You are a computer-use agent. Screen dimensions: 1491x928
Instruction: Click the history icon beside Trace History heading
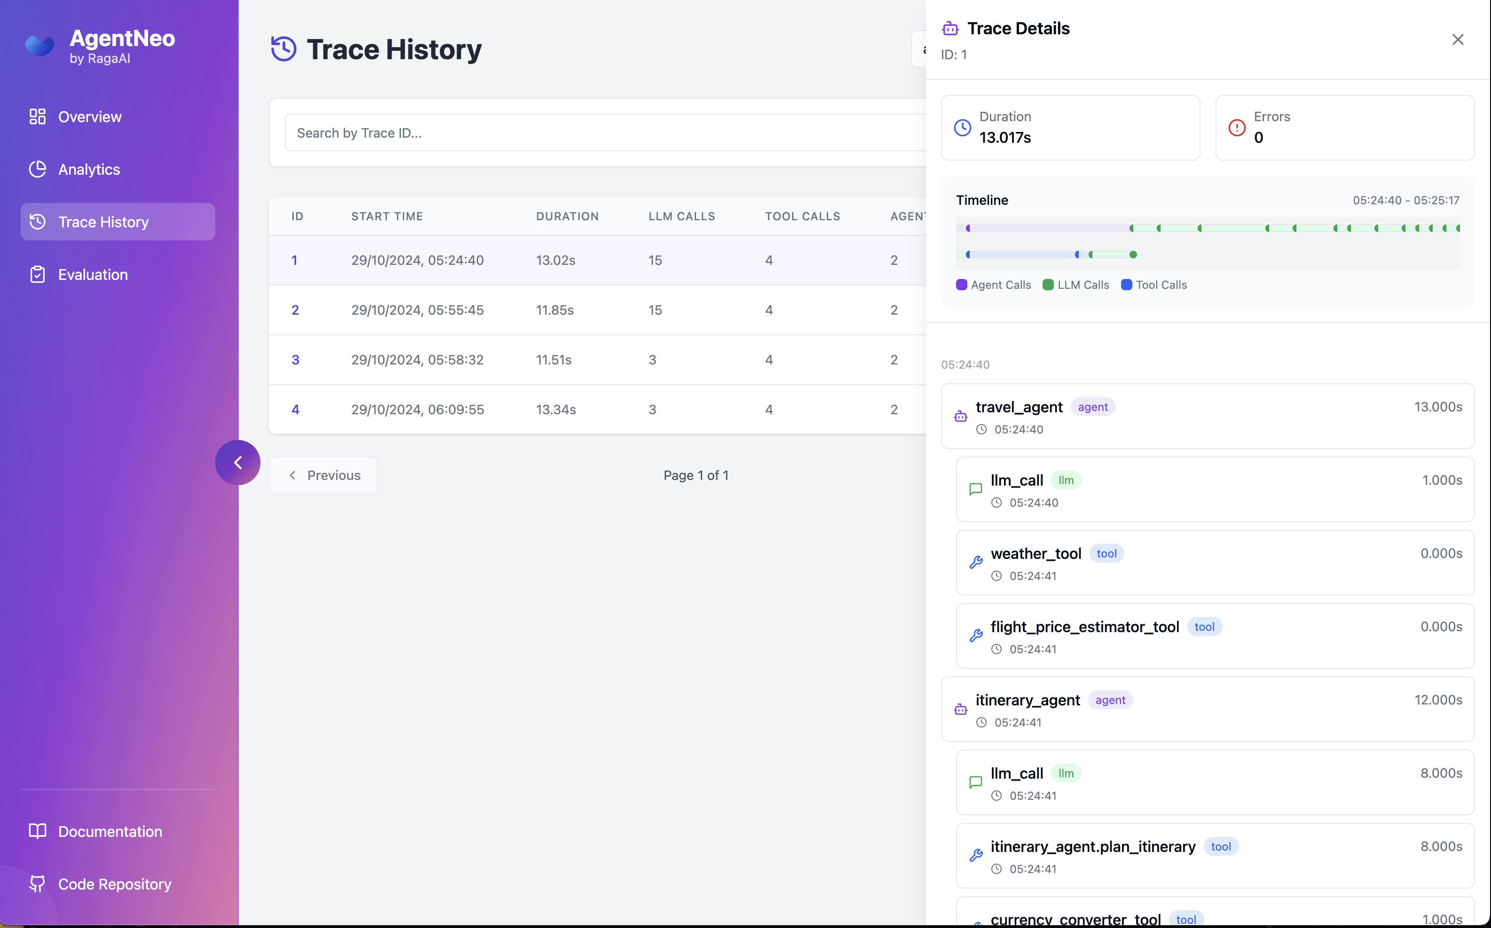pos(283,49)
